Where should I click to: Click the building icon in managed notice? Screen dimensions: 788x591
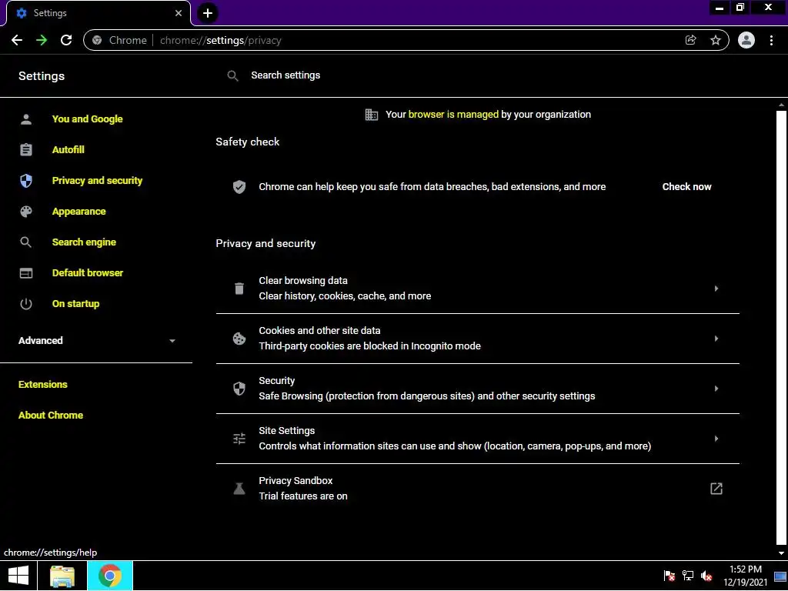pos(372,115)
